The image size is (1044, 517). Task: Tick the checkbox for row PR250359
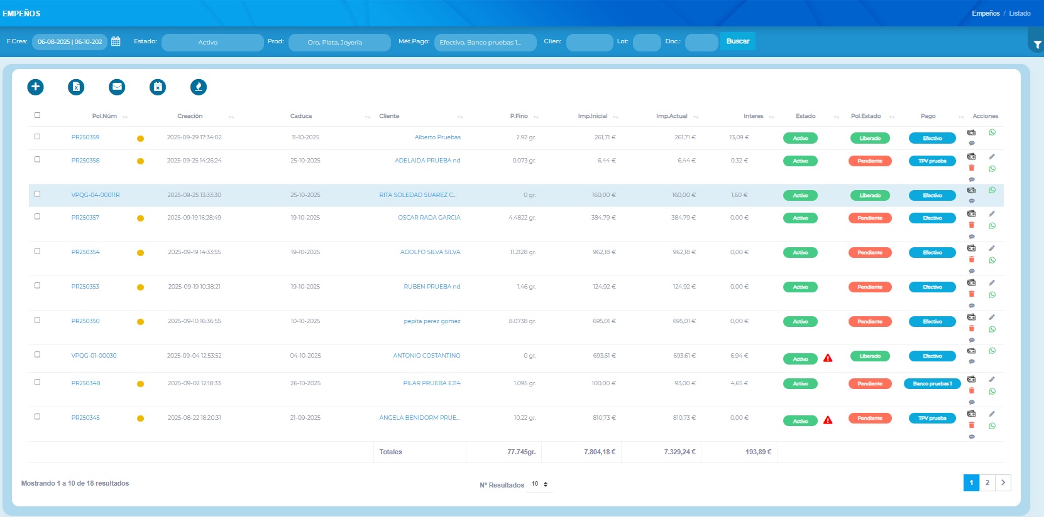(x=37, y=137)
